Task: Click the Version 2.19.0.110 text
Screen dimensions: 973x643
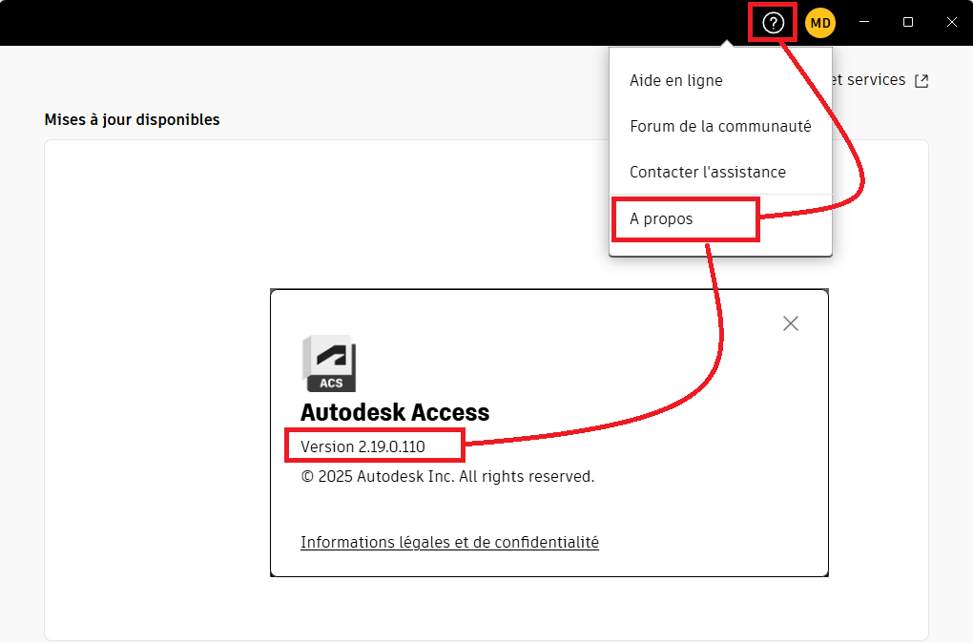Action: 362,446
